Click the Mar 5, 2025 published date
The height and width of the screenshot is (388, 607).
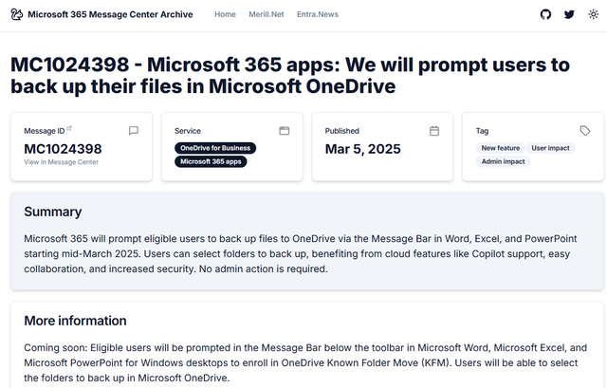(x=362, y=149)
